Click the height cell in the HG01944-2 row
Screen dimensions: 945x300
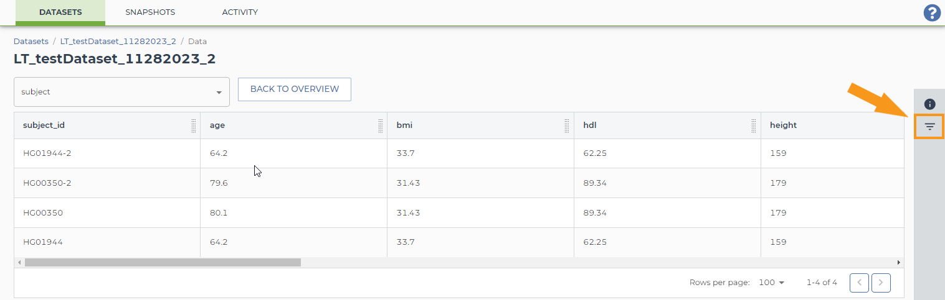(x=832, y=153)
